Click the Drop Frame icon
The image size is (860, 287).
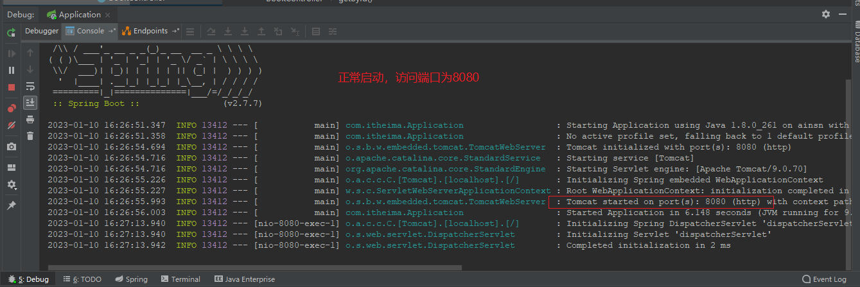tap(278, 31)
